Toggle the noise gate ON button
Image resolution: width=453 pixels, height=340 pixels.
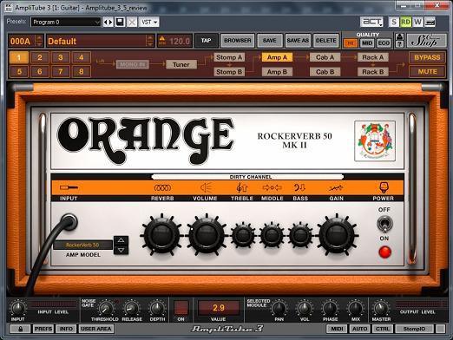[181, 308]
